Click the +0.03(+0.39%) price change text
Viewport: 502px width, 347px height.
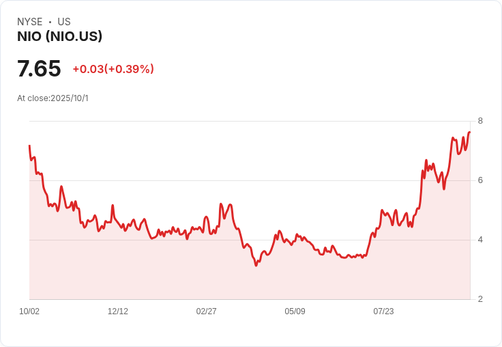coord(113,69)
